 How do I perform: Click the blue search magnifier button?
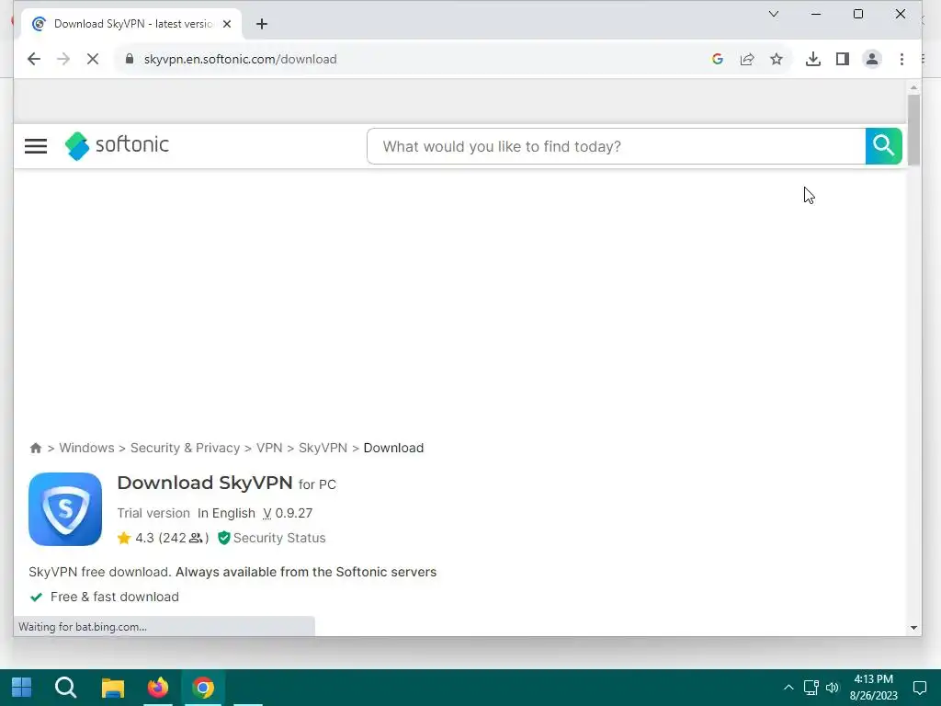click(x=883, y=146)
